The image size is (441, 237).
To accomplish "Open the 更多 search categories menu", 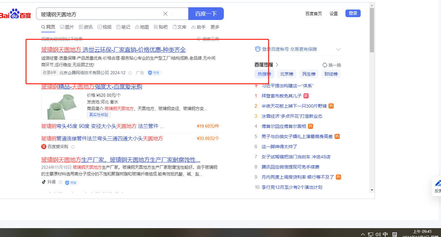I will (215, 27).
